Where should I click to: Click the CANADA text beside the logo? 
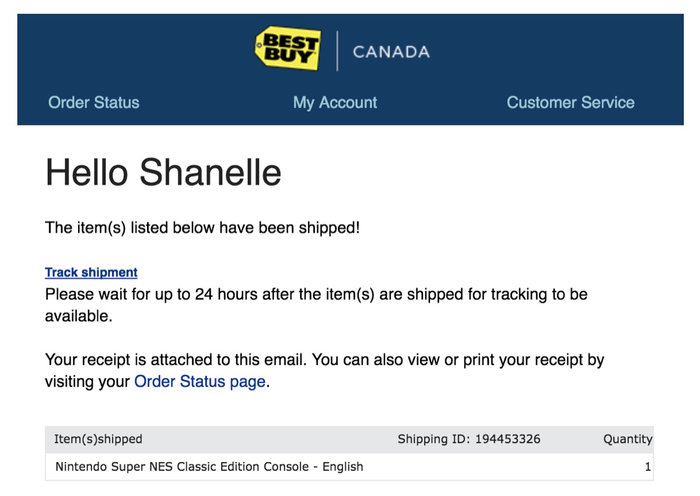(391, 52)
